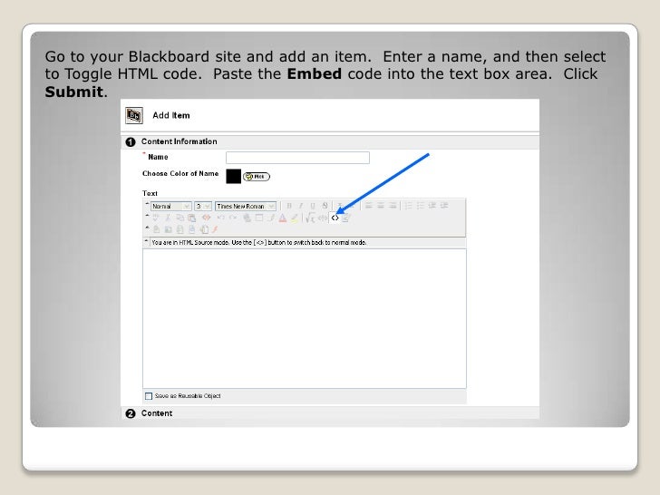Click the numbered list icon
The width and height of the screenshot is (660, 495).
[x=408, y=206]
